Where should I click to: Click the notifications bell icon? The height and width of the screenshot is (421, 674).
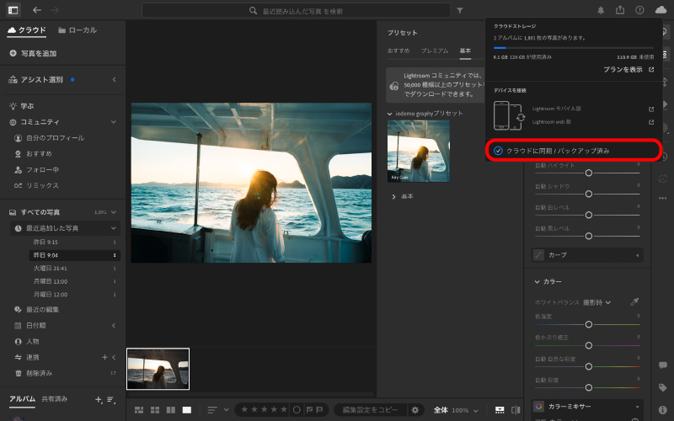(x=601, y=10)
